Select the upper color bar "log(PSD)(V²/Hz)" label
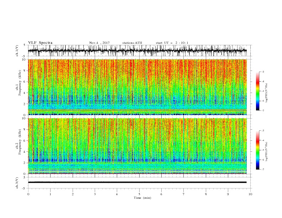 coord(267,93)
